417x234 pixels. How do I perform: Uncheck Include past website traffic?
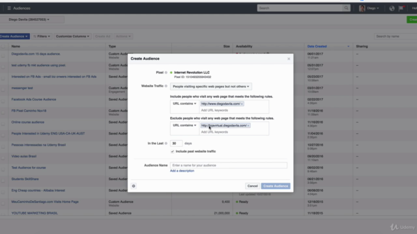tap(172, 151)
